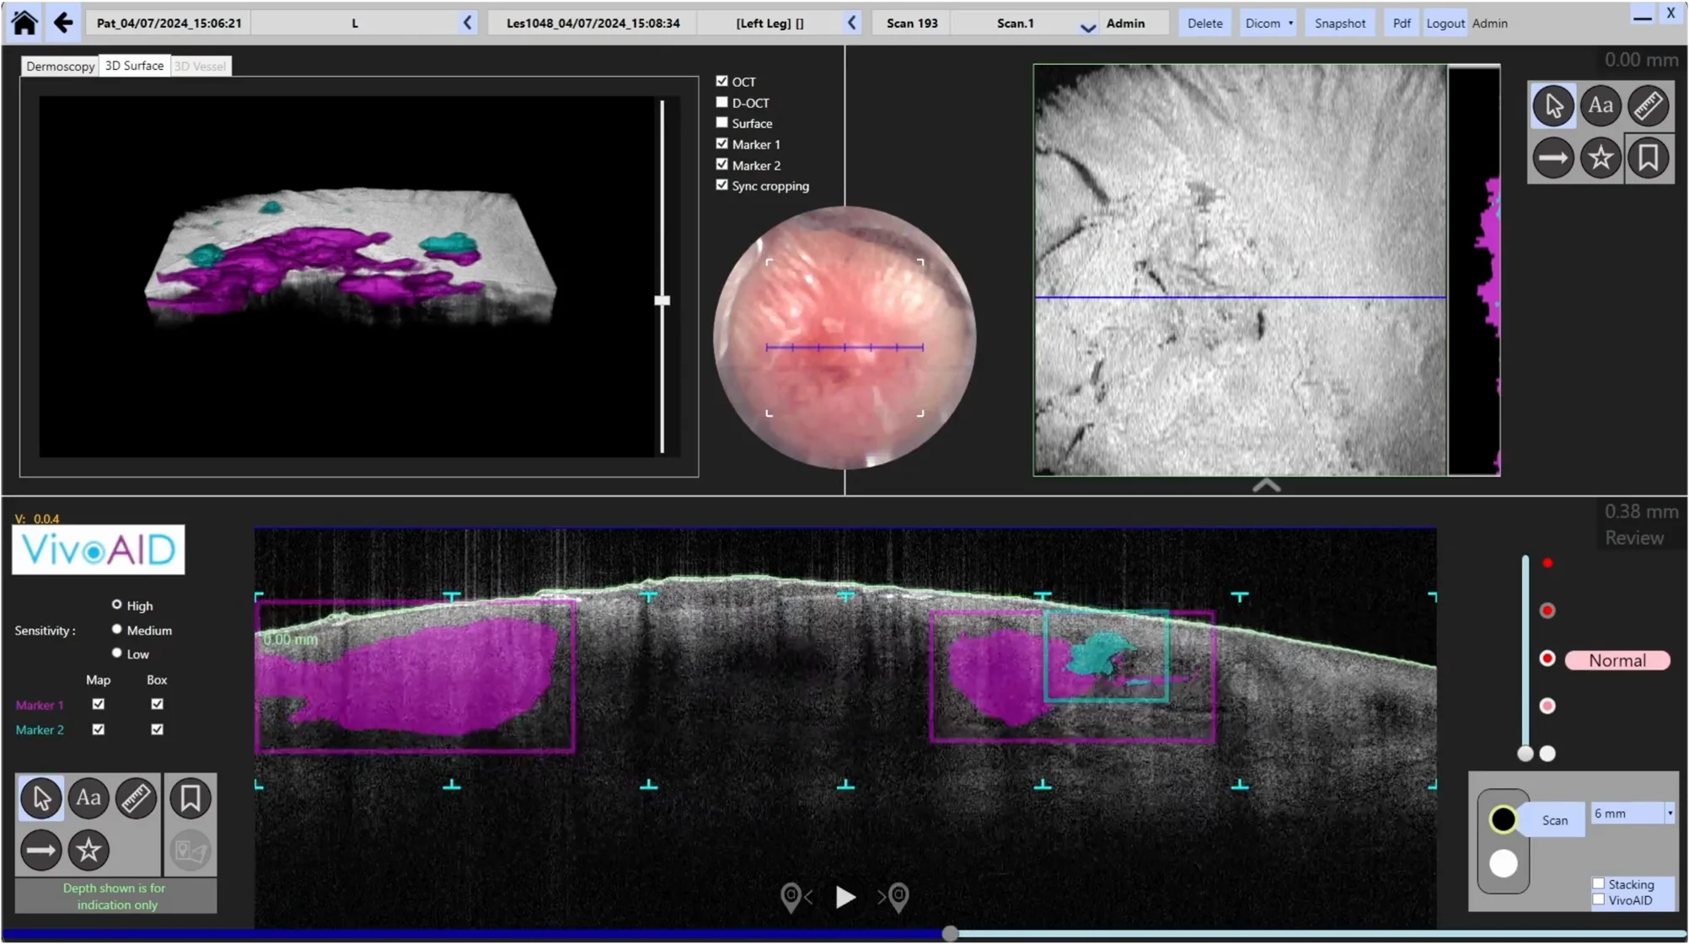Expand the Scan.1 selector chevron
This screenshot has height=944, width=1689.
click(x=1087, y=26)
